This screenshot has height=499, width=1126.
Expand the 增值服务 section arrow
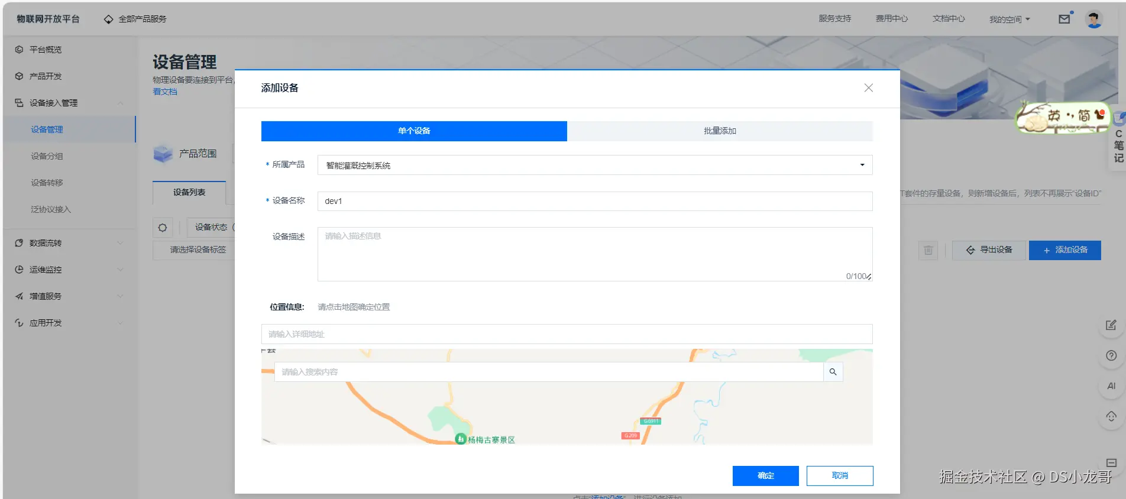121,296
